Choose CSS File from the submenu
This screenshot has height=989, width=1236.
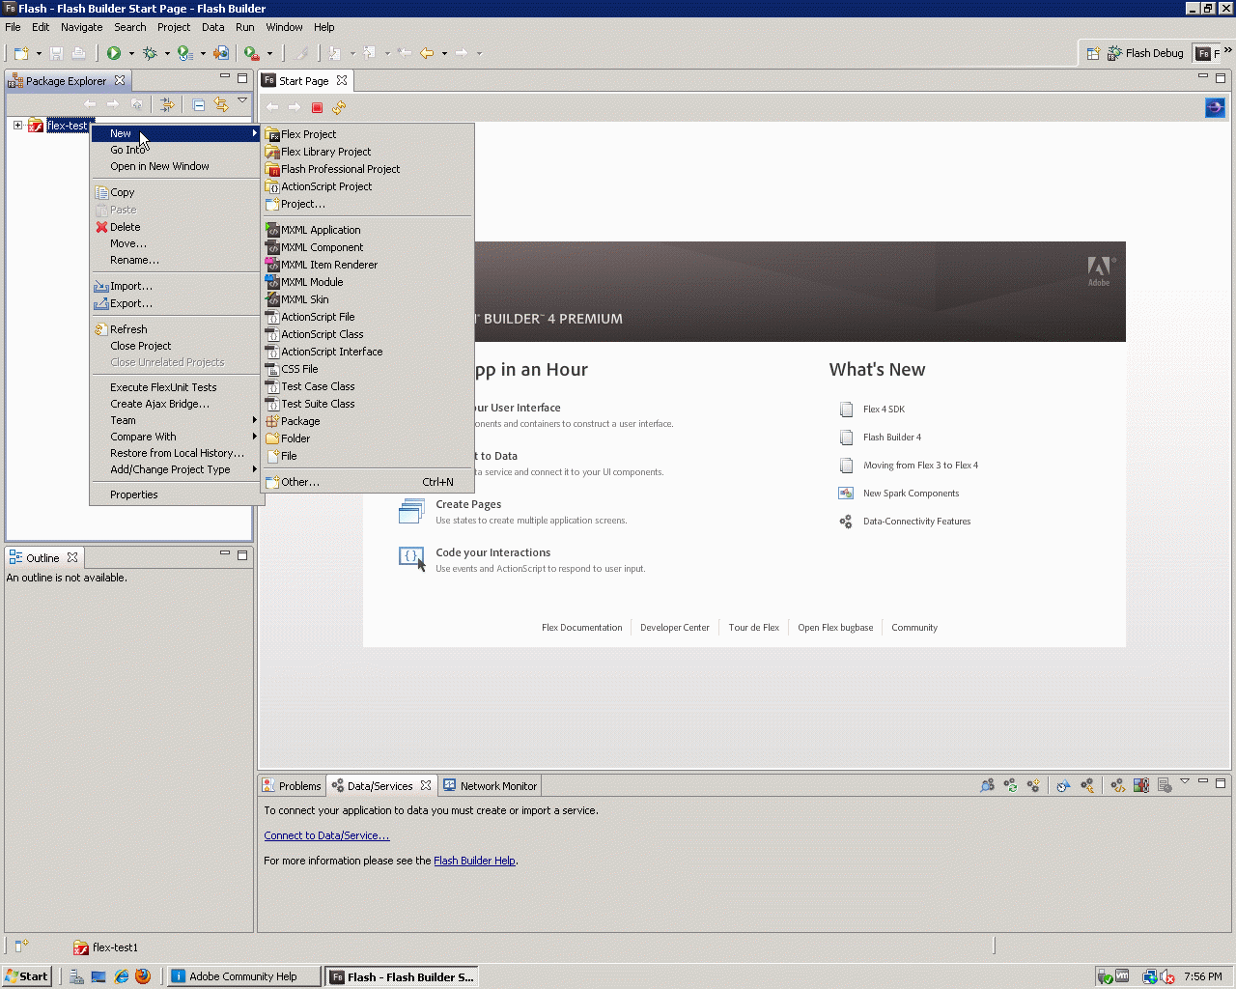(368, 369)
